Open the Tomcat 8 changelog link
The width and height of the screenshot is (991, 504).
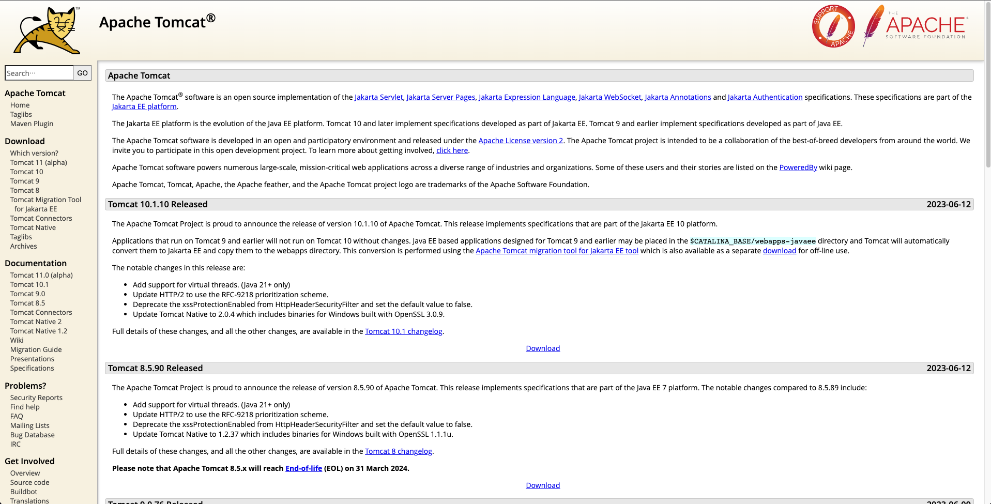(399, 451)
